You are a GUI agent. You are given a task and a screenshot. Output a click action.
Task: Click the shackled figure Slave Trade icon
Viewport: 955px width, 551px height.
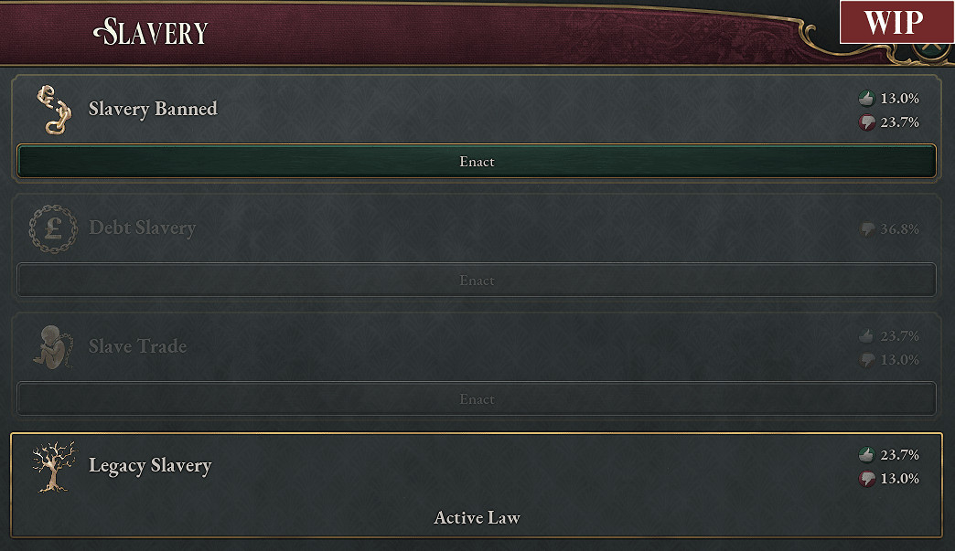(x=52, y=347)
